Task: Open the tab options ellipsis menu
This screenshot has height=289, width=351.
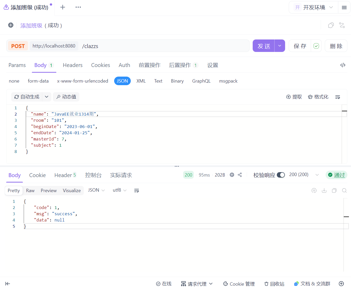Action: 78,7
